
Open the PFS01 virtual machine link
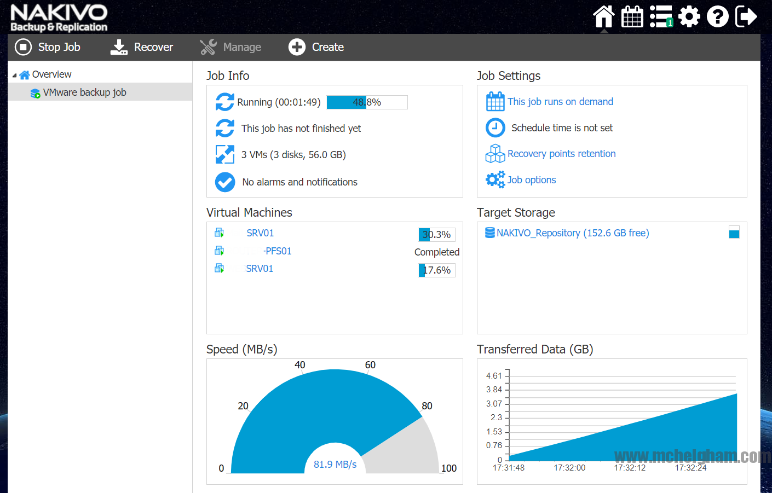pos(278,251)
